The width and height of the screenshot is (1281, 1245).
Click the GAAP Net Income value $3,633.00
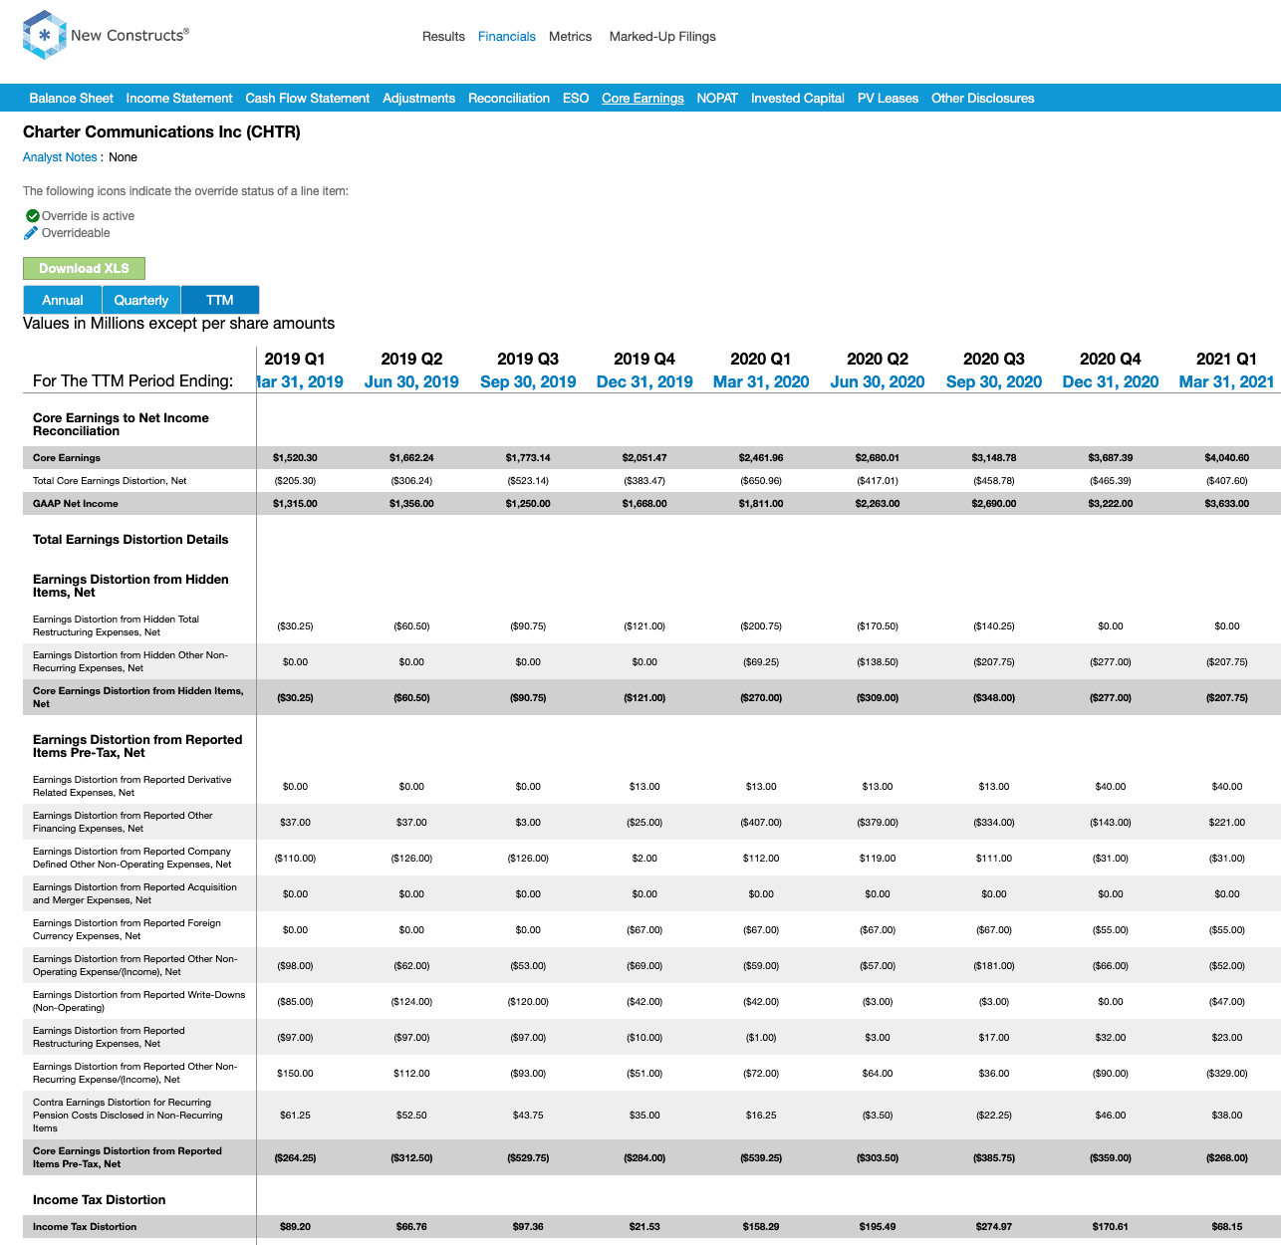click(x=1227, y=504)
